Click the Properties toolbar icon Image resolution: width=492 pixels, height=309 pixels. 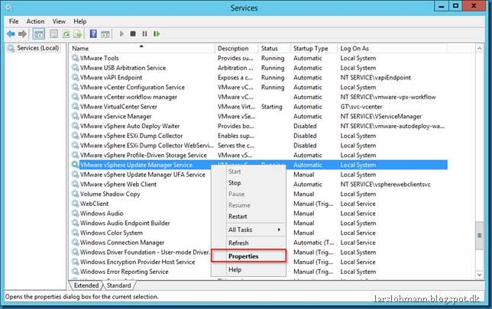tap(54, 34)
